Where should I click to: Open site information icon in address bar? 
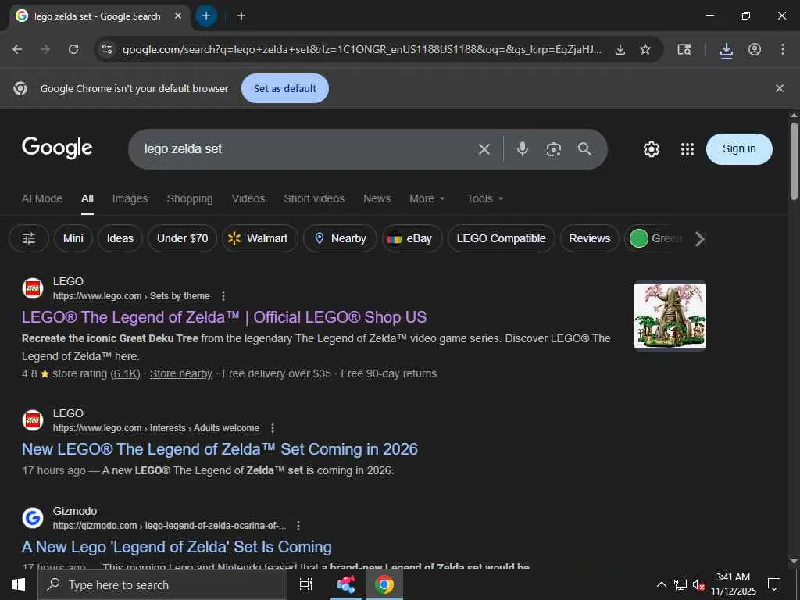pos(106,49)
